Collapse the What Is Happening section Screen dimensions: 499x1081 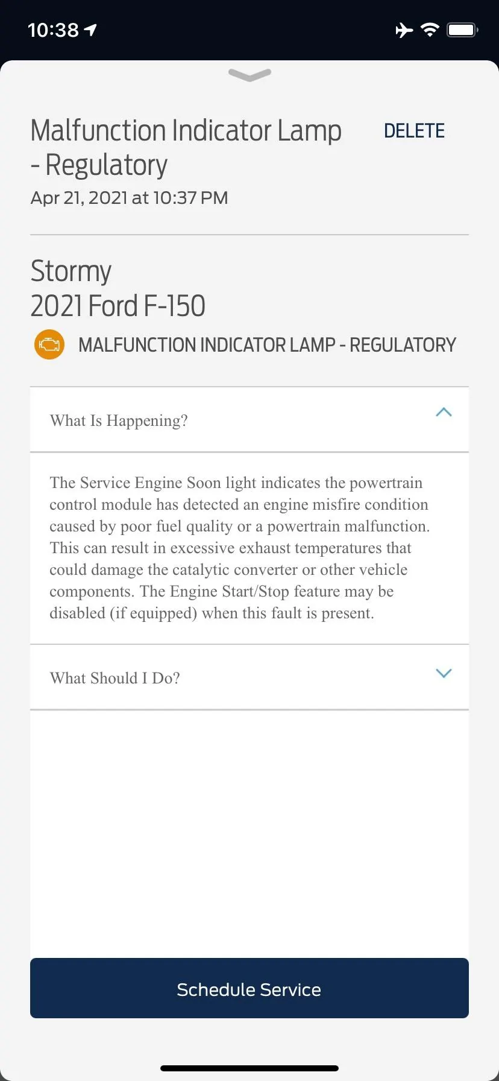click(444, 413)
